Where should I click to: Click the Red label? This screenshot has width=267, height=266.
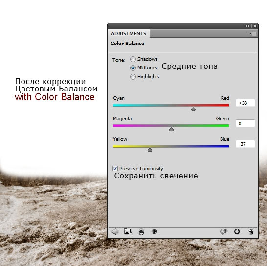225,98
